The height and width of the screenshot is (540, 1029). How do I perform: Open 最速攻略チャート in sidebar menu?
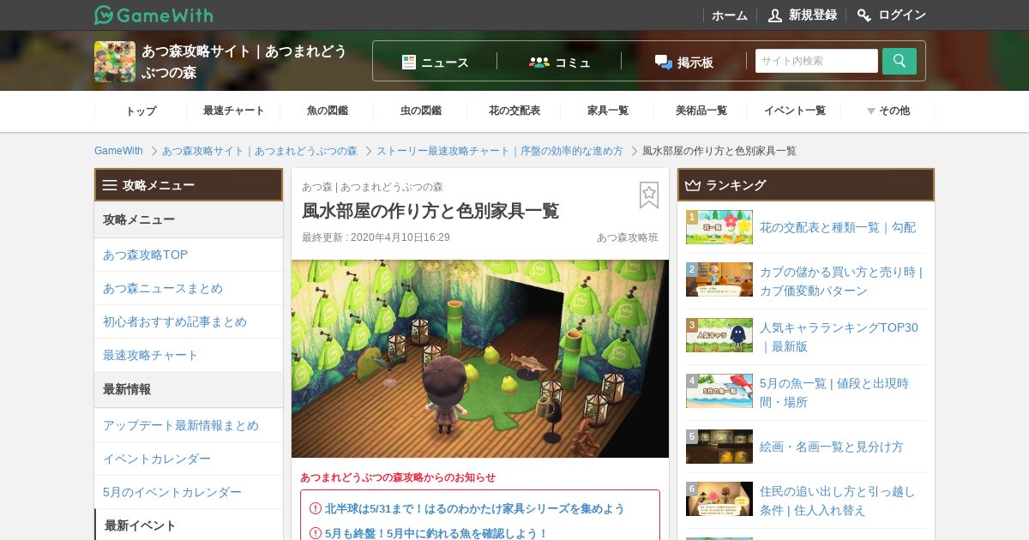[189, 355]
